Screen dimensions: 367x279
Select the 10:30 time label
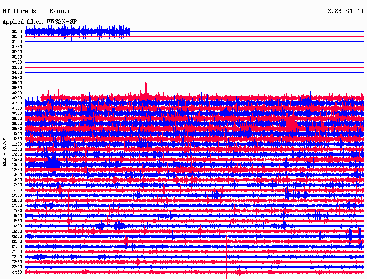[17, 139]
